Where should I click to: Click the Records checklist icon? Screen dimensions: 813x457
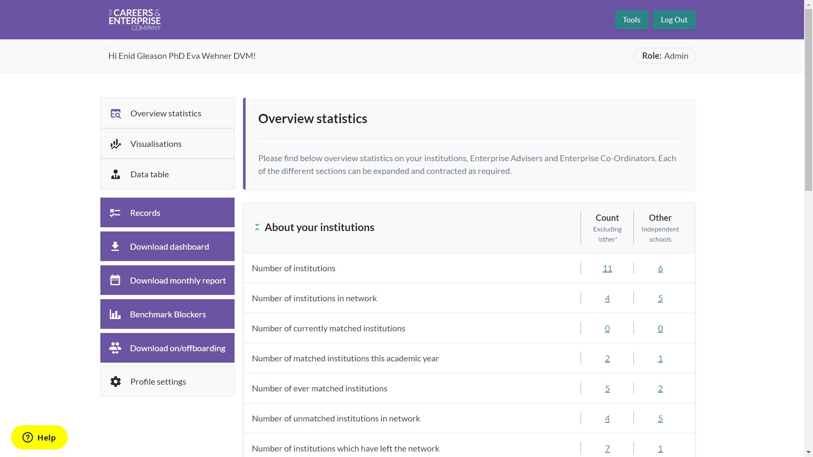tap(115, 213)
